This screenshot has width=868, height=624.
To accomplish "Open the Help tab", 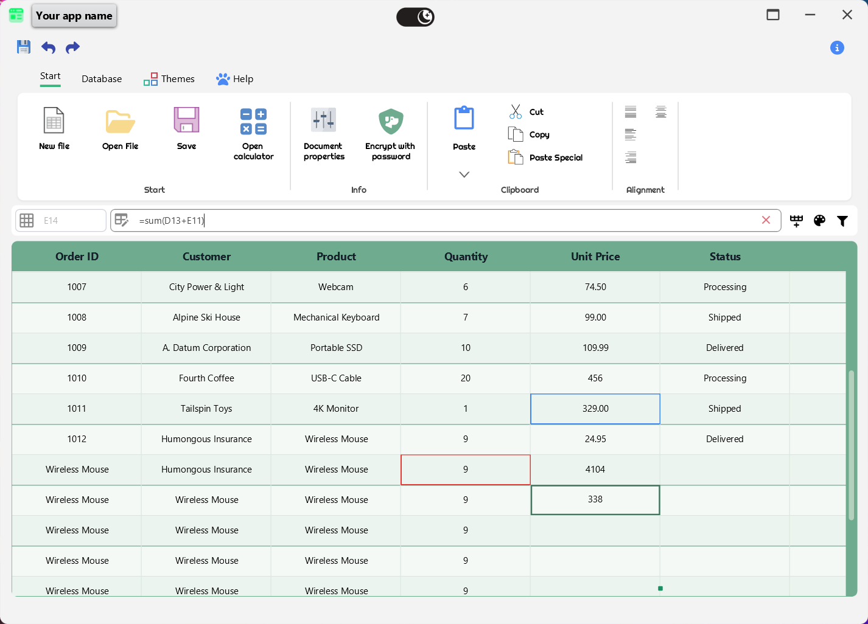I will (x=234, y=79).
